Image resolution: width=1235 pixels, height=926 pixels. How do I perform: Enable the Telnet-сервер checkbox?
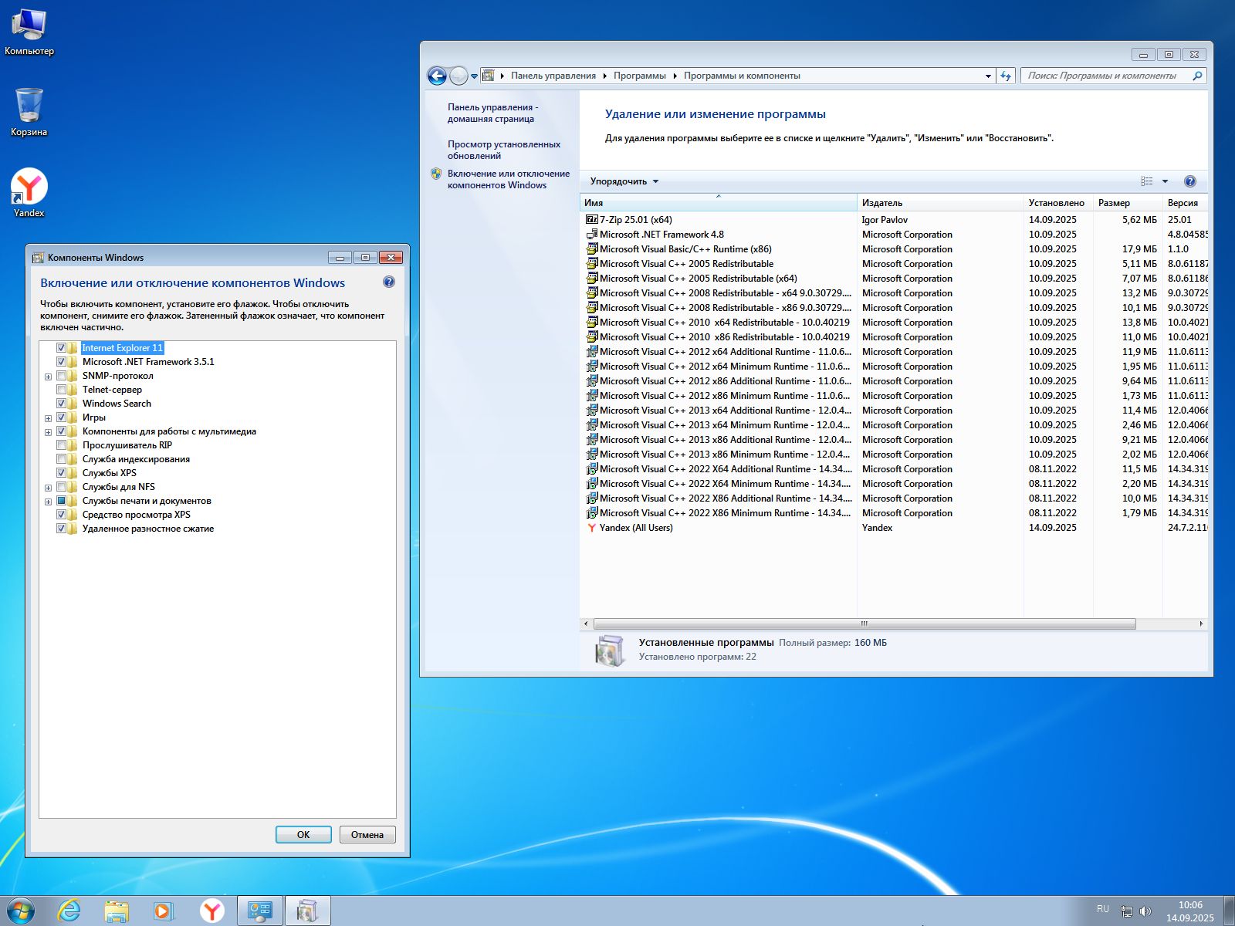(61, 390)
